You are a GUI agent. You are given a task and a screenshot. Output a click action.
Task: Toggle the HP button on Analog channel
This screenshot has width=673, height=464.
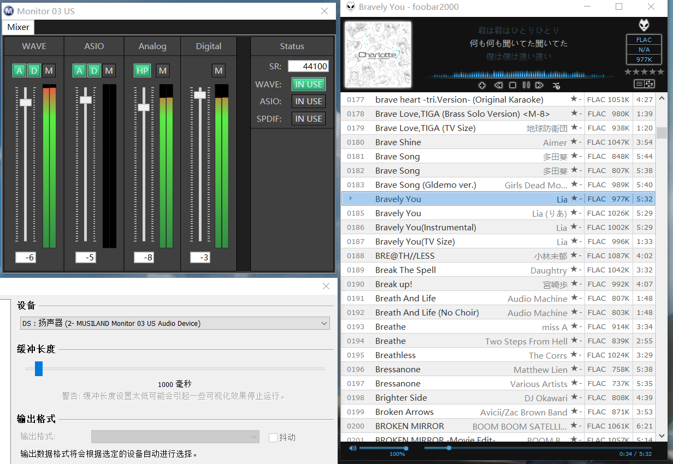tap(142, 70)
